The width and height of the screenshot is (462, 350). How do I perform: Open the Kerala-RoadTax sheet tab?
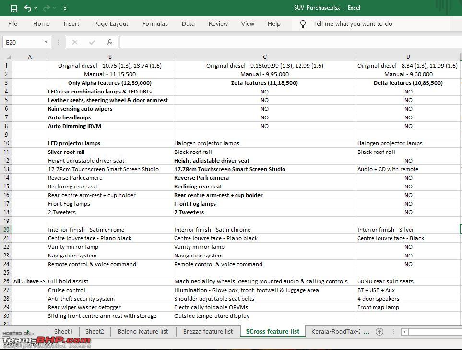point(335,331)
